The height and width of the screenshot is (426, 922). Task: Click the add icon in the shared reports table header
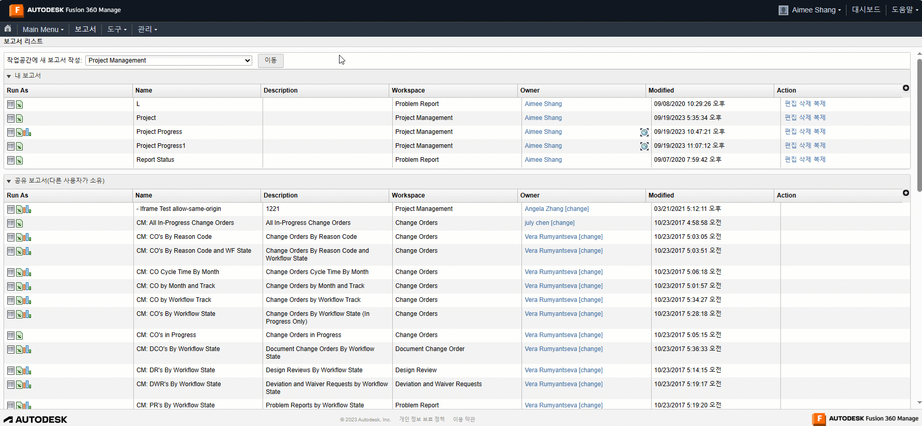point(906,193)
